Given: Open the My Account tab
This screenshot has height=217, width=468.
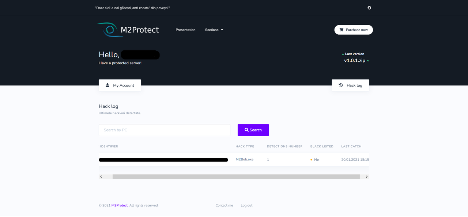Looking at the screenshot, I should 120,85.
